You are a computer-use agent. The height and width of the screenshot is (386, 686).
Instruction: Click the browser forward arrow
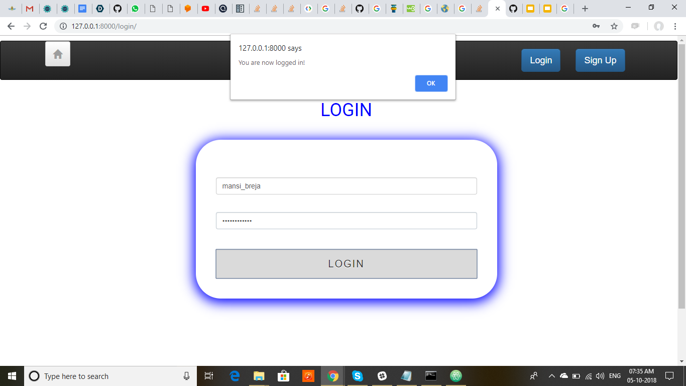click(27, 26)
